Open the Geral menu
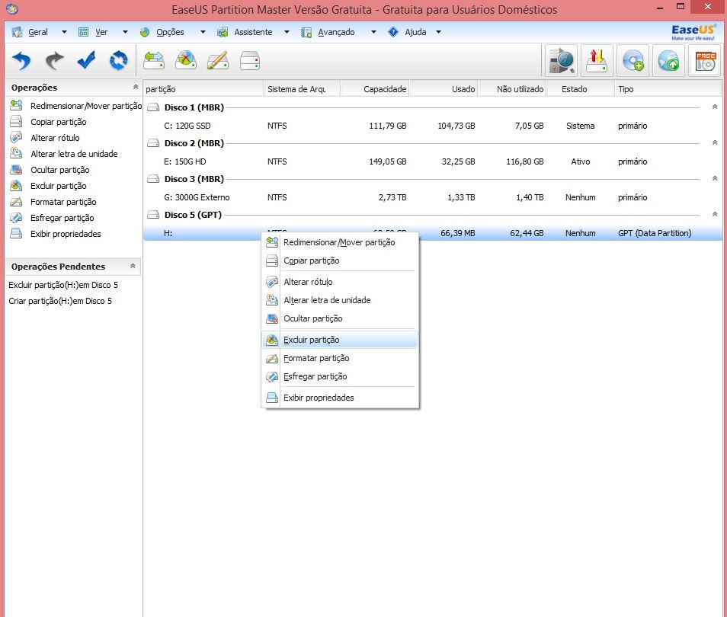Viewport: 727px width, 617px height. point(38,32)
